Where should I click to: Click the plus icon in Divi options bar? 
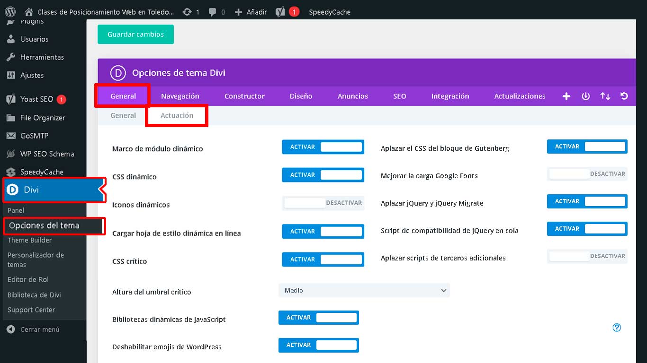coord(566,96)
